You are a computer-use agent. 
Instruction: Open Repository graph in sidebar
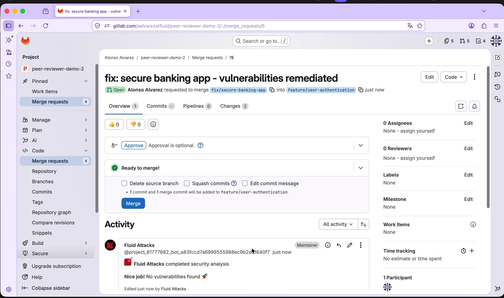point(52,212)
